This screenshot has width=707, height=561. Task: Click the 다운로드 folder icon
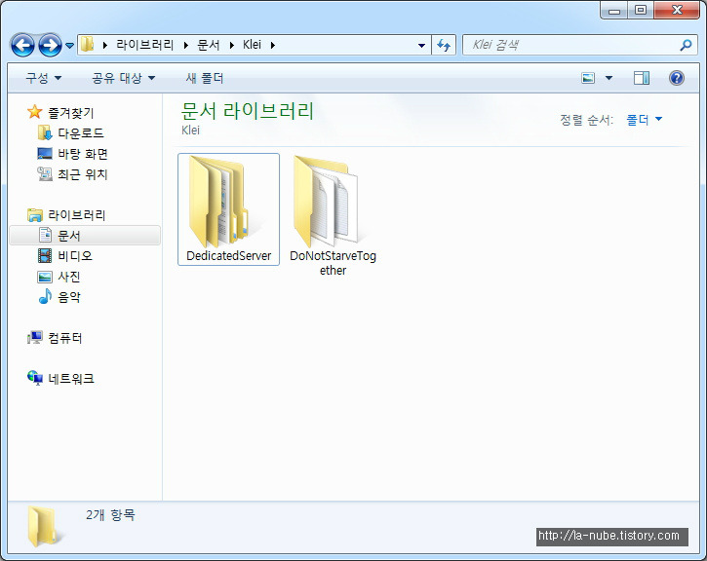[x=45, y=132]
